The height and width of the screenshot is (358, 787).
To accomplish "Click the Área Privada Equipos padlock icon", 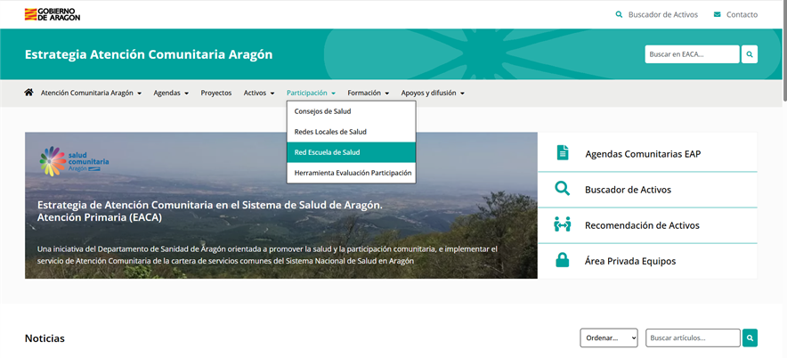I will coord(562,261).
